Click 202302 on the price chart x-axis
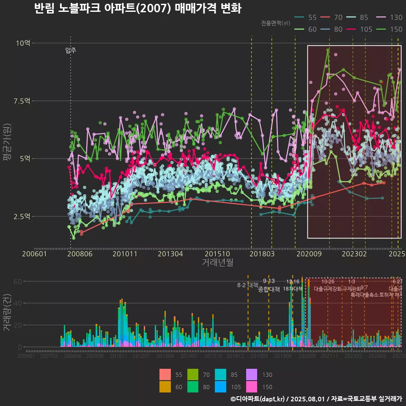 (x=354, y=254)
